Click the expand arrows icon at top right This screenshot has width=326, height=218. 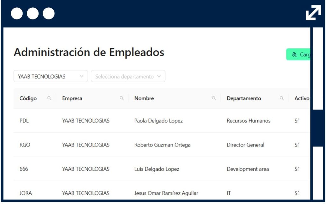point(313,13)
